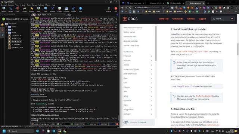Open the Support link in docs header
Image resolution: width=239 pixels, height=134 pixels.
point(202,19)
